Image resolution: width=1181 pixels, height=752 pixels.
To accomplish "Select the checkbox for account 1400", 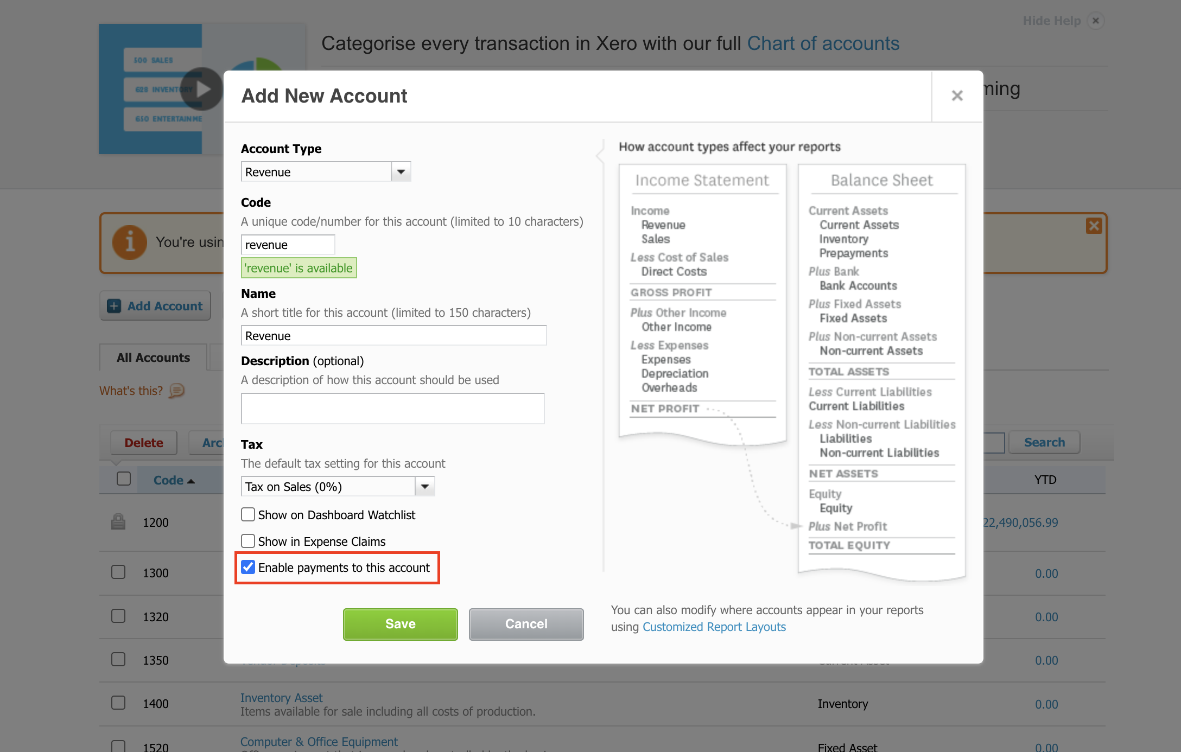I will pyautogui.click(x=118, y=703).
